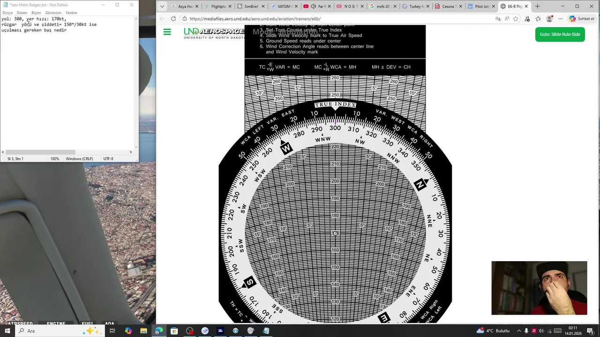Open browser extensions icon
Viewport: 600px width, 337px height.
tap(527, 19)
